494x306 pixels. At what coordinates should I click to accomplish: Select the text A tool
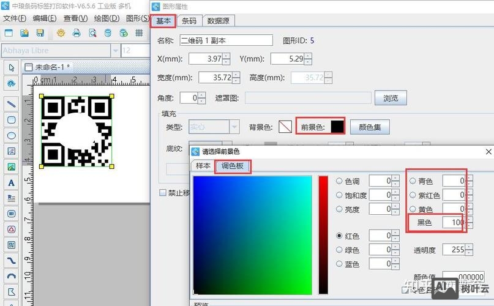[x=12, y=182]
